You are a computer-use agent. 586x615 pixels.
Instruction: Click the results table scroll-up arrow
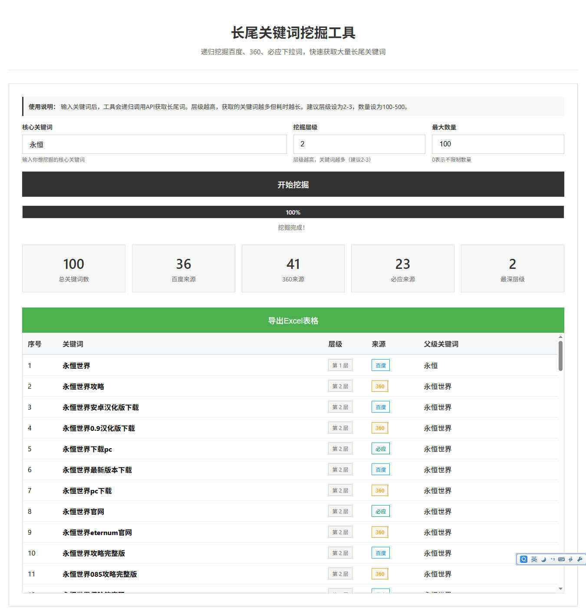tap(560, 337)
